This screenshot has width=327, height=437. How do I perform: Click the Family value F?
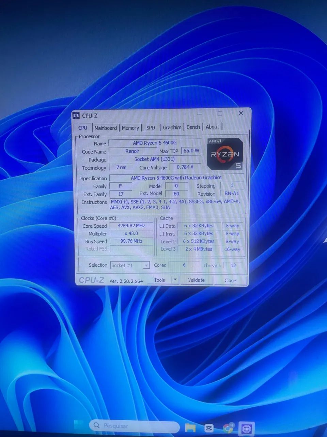pos(121,186)
